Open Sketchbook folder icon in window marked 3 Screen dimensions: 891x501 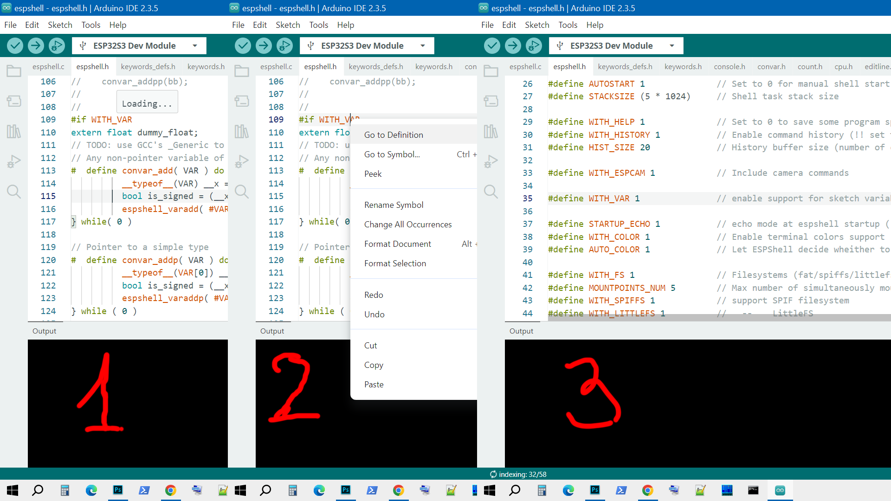(x=491, y=71)
